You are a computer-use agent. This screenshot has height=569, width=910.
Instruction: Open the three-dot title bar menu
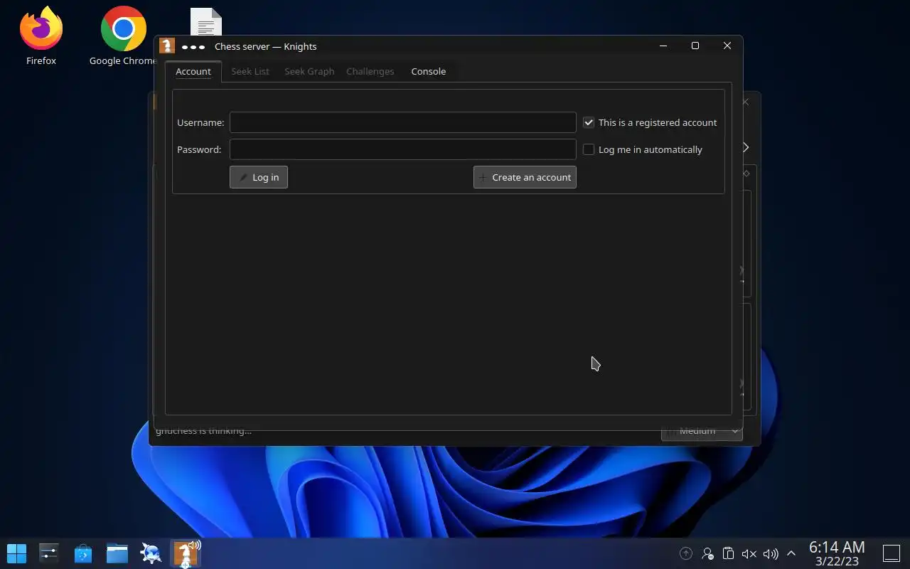point(193,47)
